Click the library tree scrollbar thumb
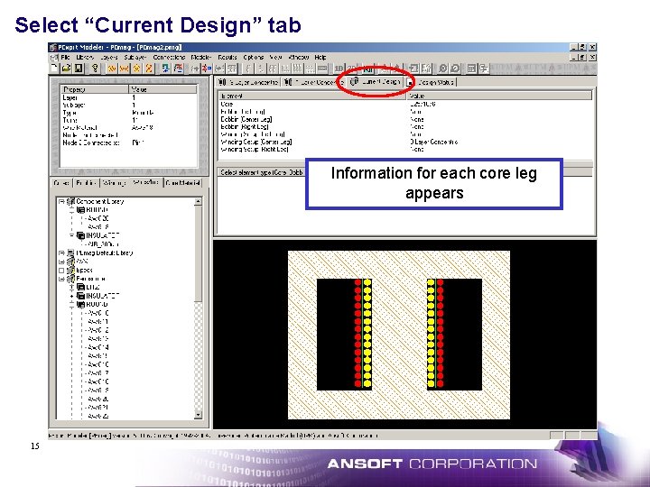This screenshot has width=650, height=487. tap(198, 253)
